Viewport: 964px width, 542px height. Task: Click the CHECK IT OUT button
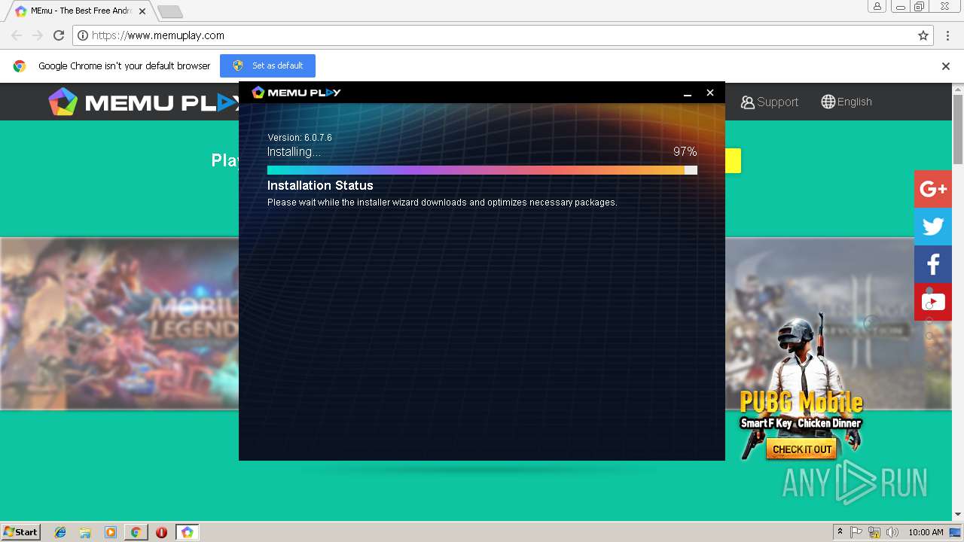point(802,449)
